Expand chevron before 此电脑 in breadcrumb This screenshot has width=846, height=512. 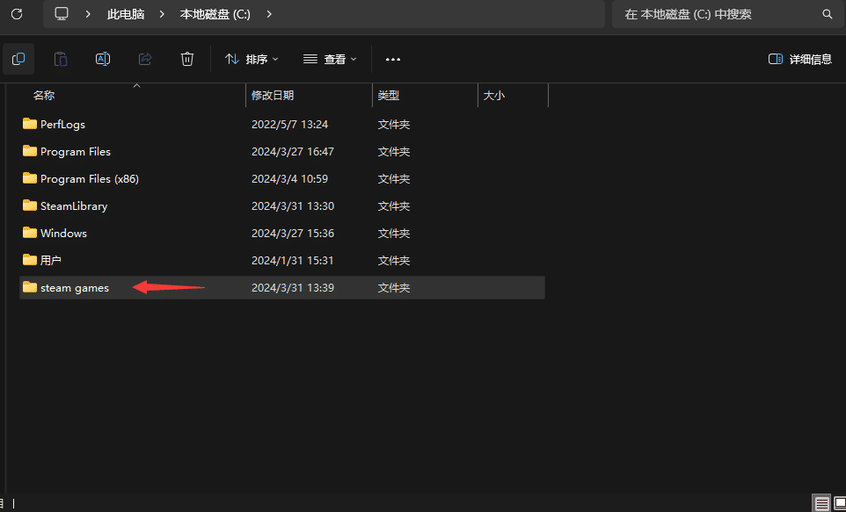click(88, 14)
